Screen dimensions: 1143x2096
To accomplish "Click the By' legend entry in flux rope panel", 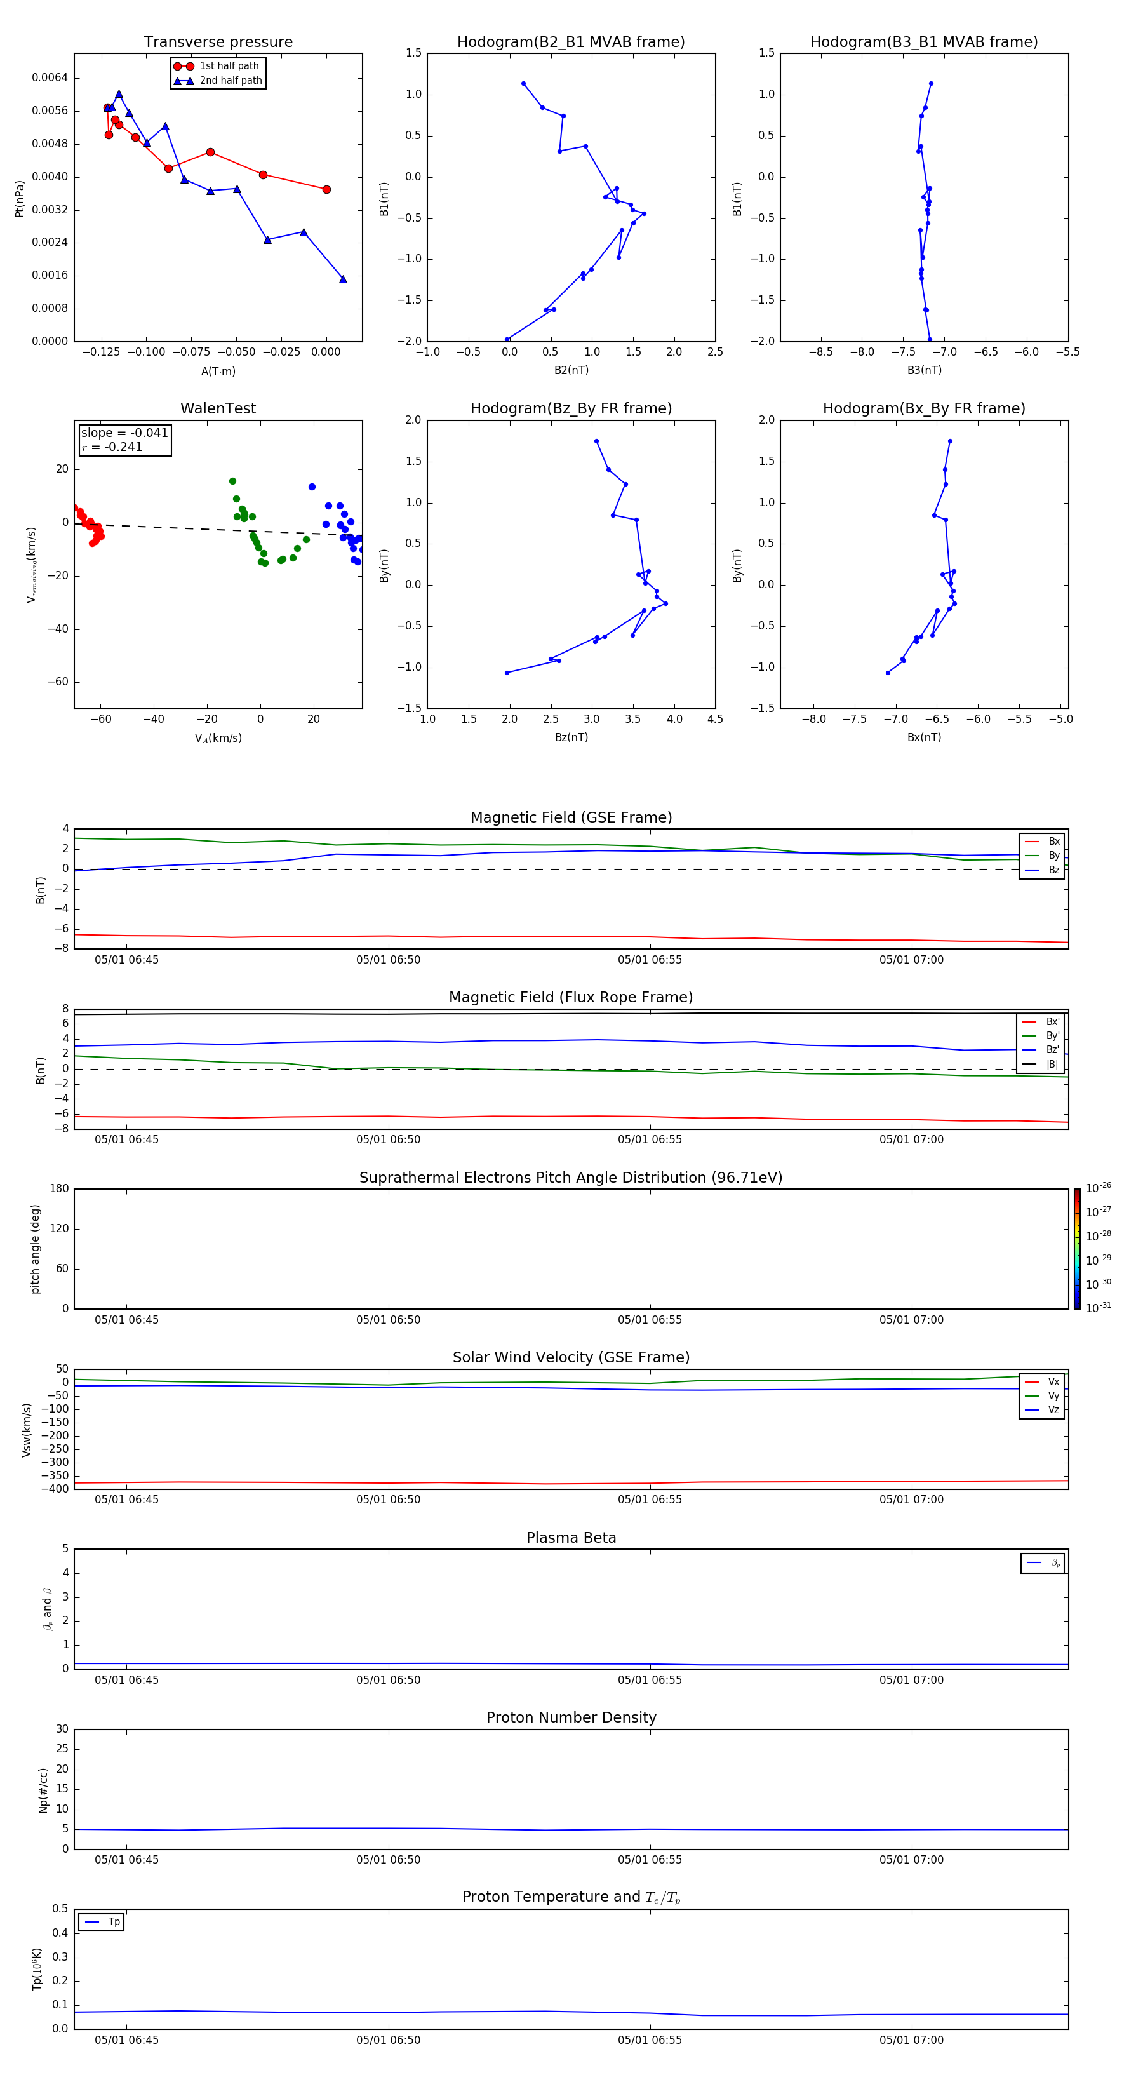I will point(1041,1036).
